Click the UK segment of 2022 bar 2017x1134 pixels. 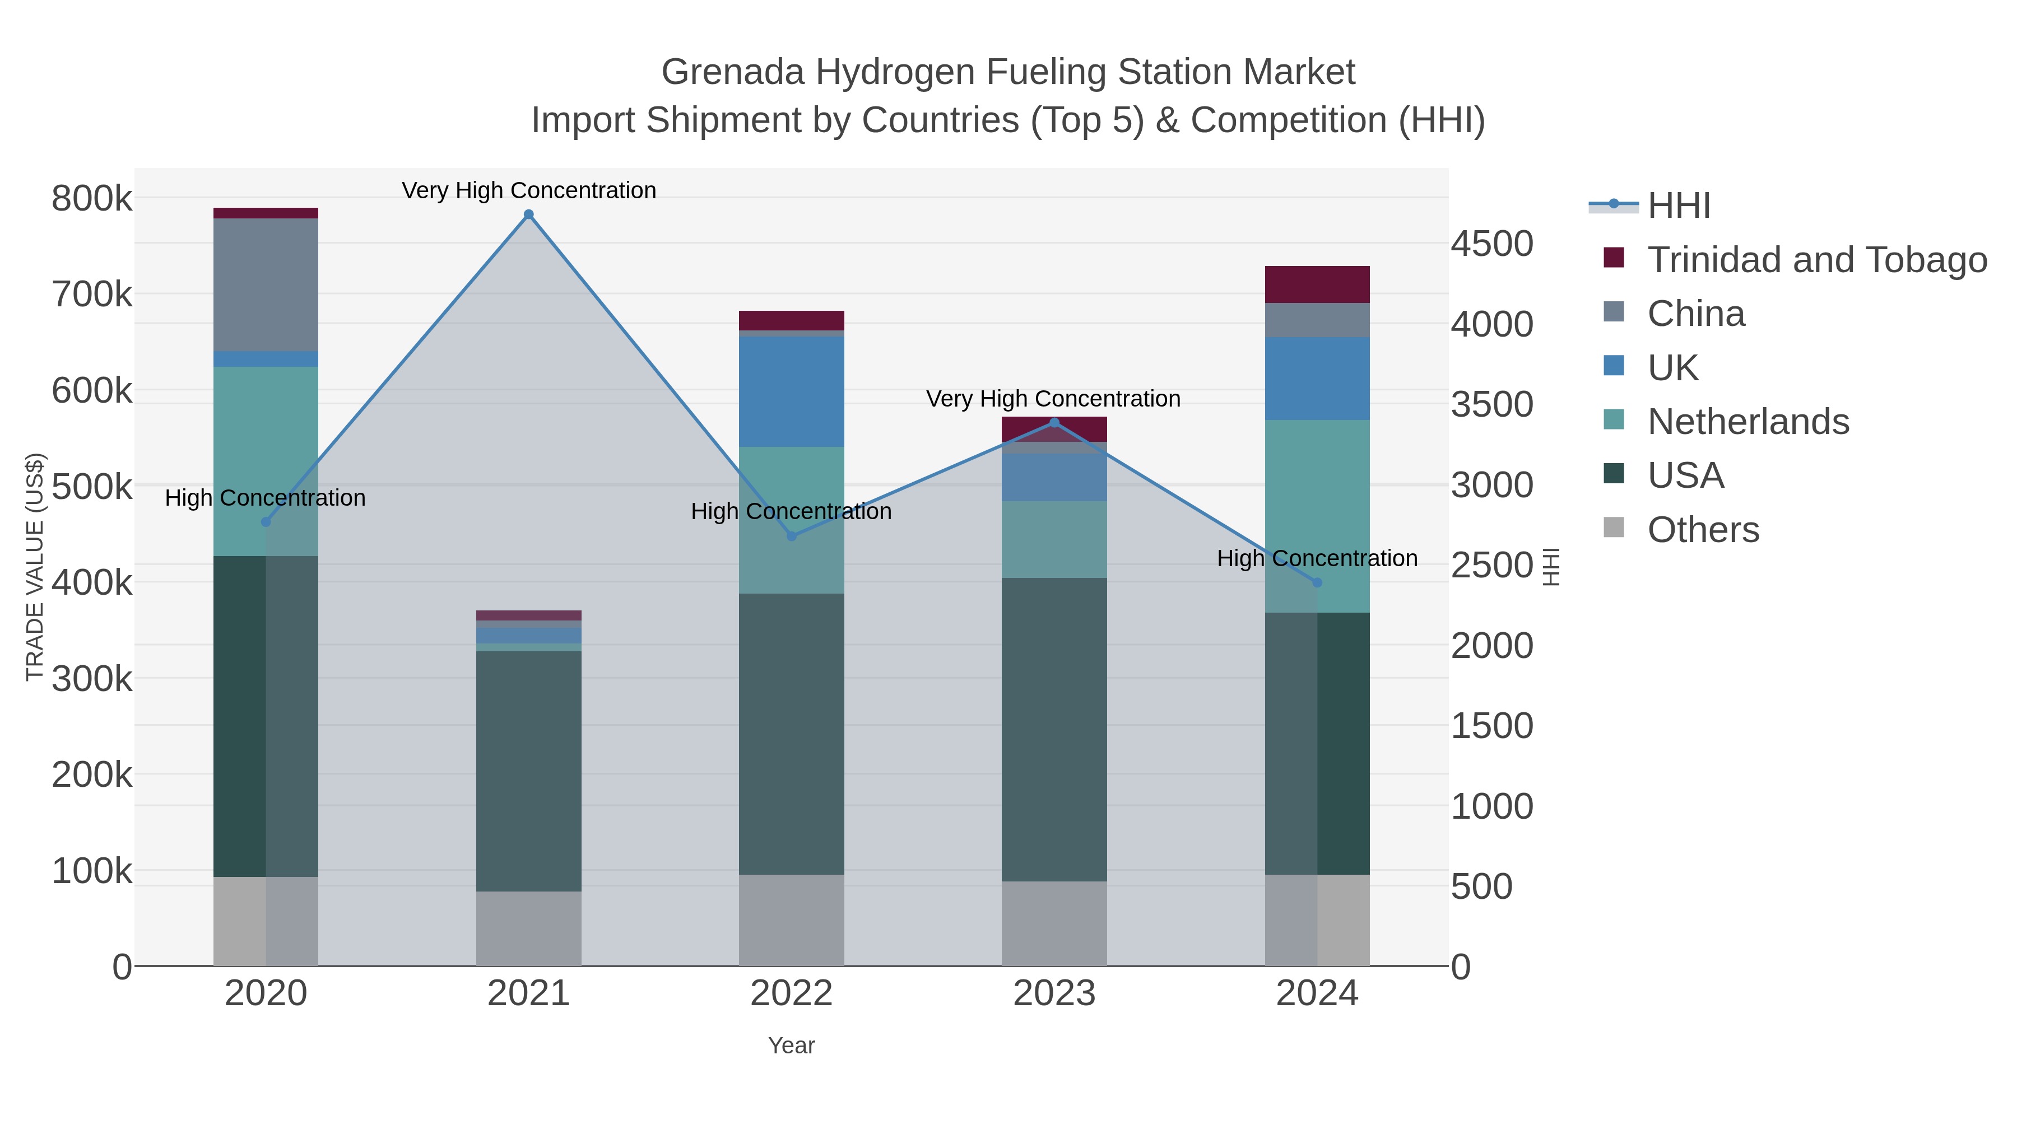pyautogui.click(x=792, y=391)
